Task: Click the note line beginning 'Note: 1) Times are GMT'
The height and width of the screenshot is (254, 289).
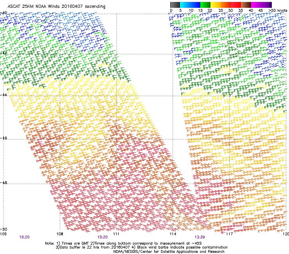Action: 123,243
